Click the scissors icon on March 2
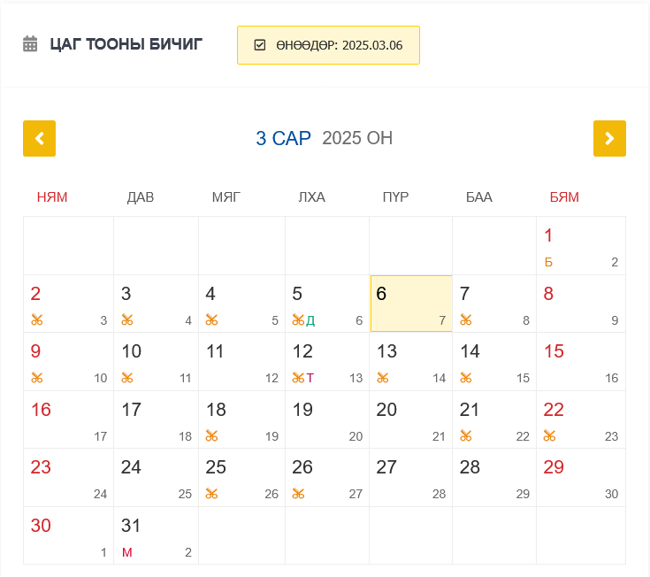 pos(36,320)
